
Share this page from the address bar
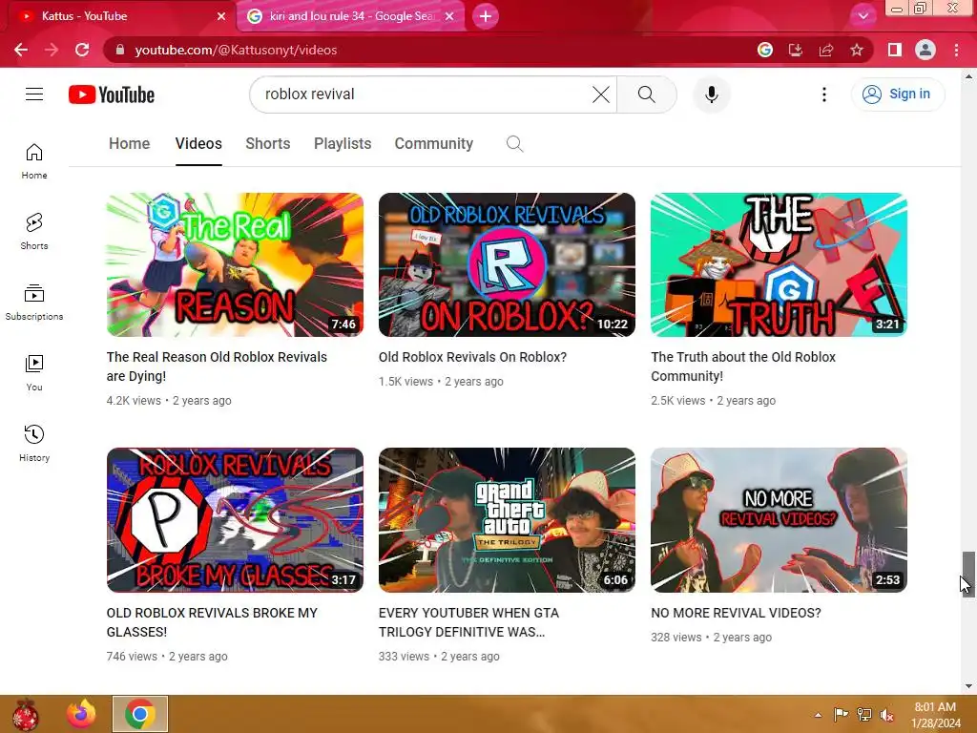click(826, 50)
